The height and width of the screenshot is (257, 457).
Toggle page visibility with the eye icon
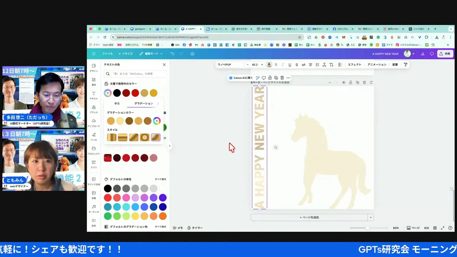(343, 82)
